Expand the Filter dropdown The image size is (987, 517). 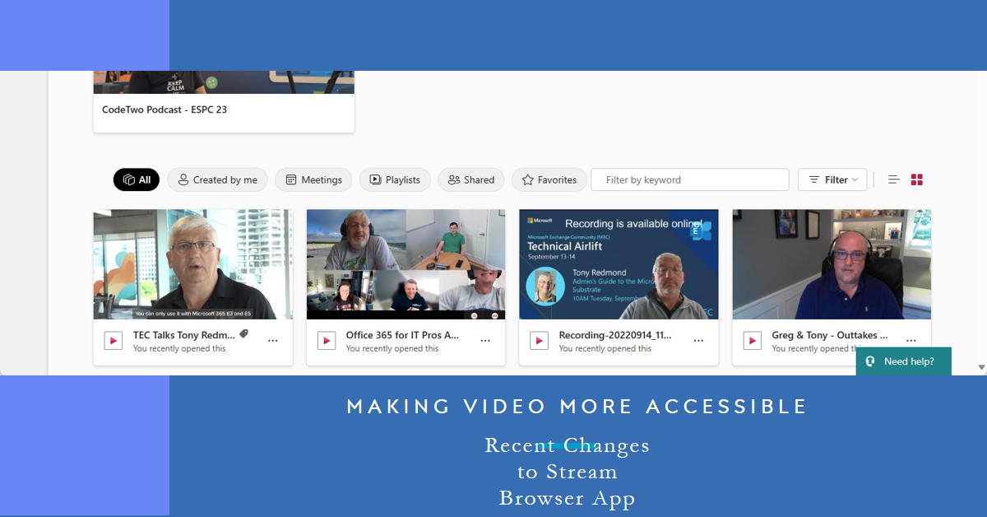pos(832,179)
